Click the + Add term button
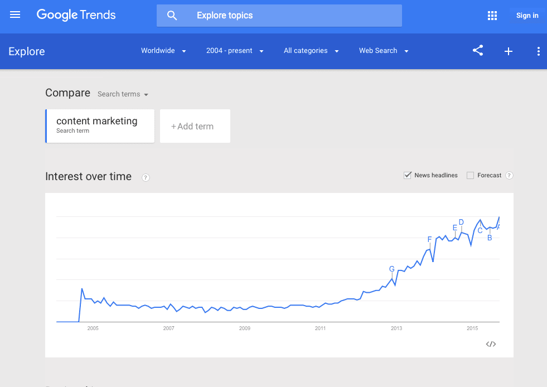The image size is (547, 387). coord(195,126)
